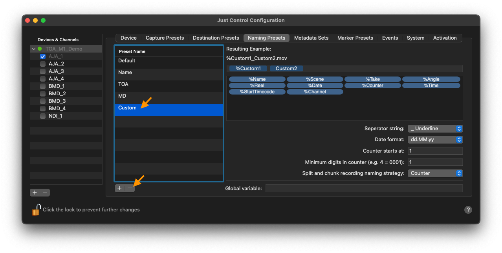Screen dimensions: 502x253
Task: Click the %Date token
Action: [x=315, y=86]
